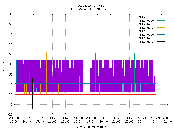Click the 'NPD1 start' legend label

[x=147, y=31]
